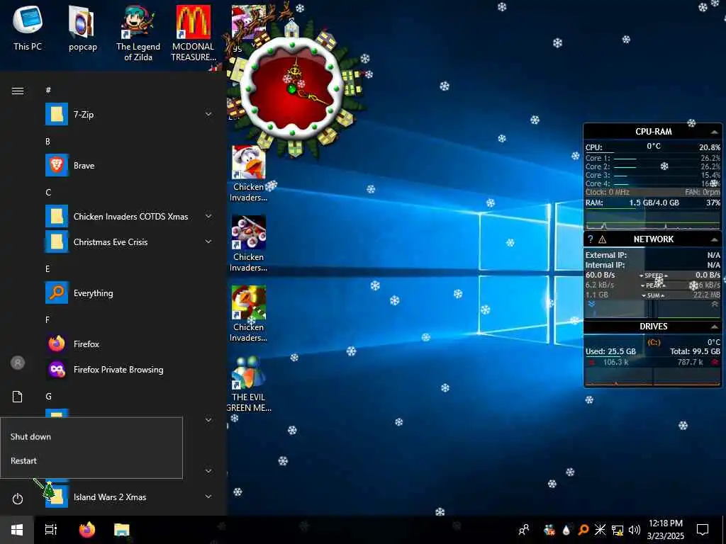Open the volume speaker tray icon
726x544 pixels.
pyautogui.click(x=635, y=530)
